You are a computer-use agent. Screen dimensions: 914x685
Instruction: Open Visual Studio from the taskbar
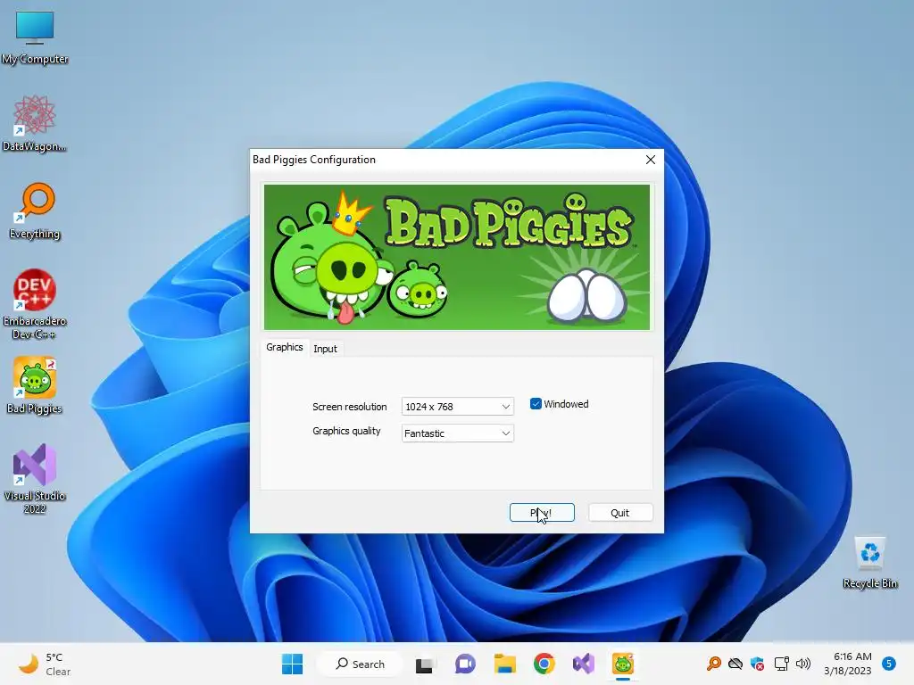point(584,664)
